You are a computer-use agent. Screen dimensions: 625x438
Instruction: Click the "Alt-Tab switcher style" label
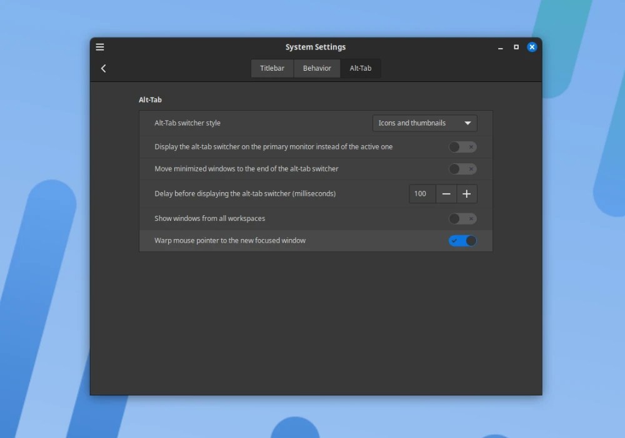click(x=187, y=123)
